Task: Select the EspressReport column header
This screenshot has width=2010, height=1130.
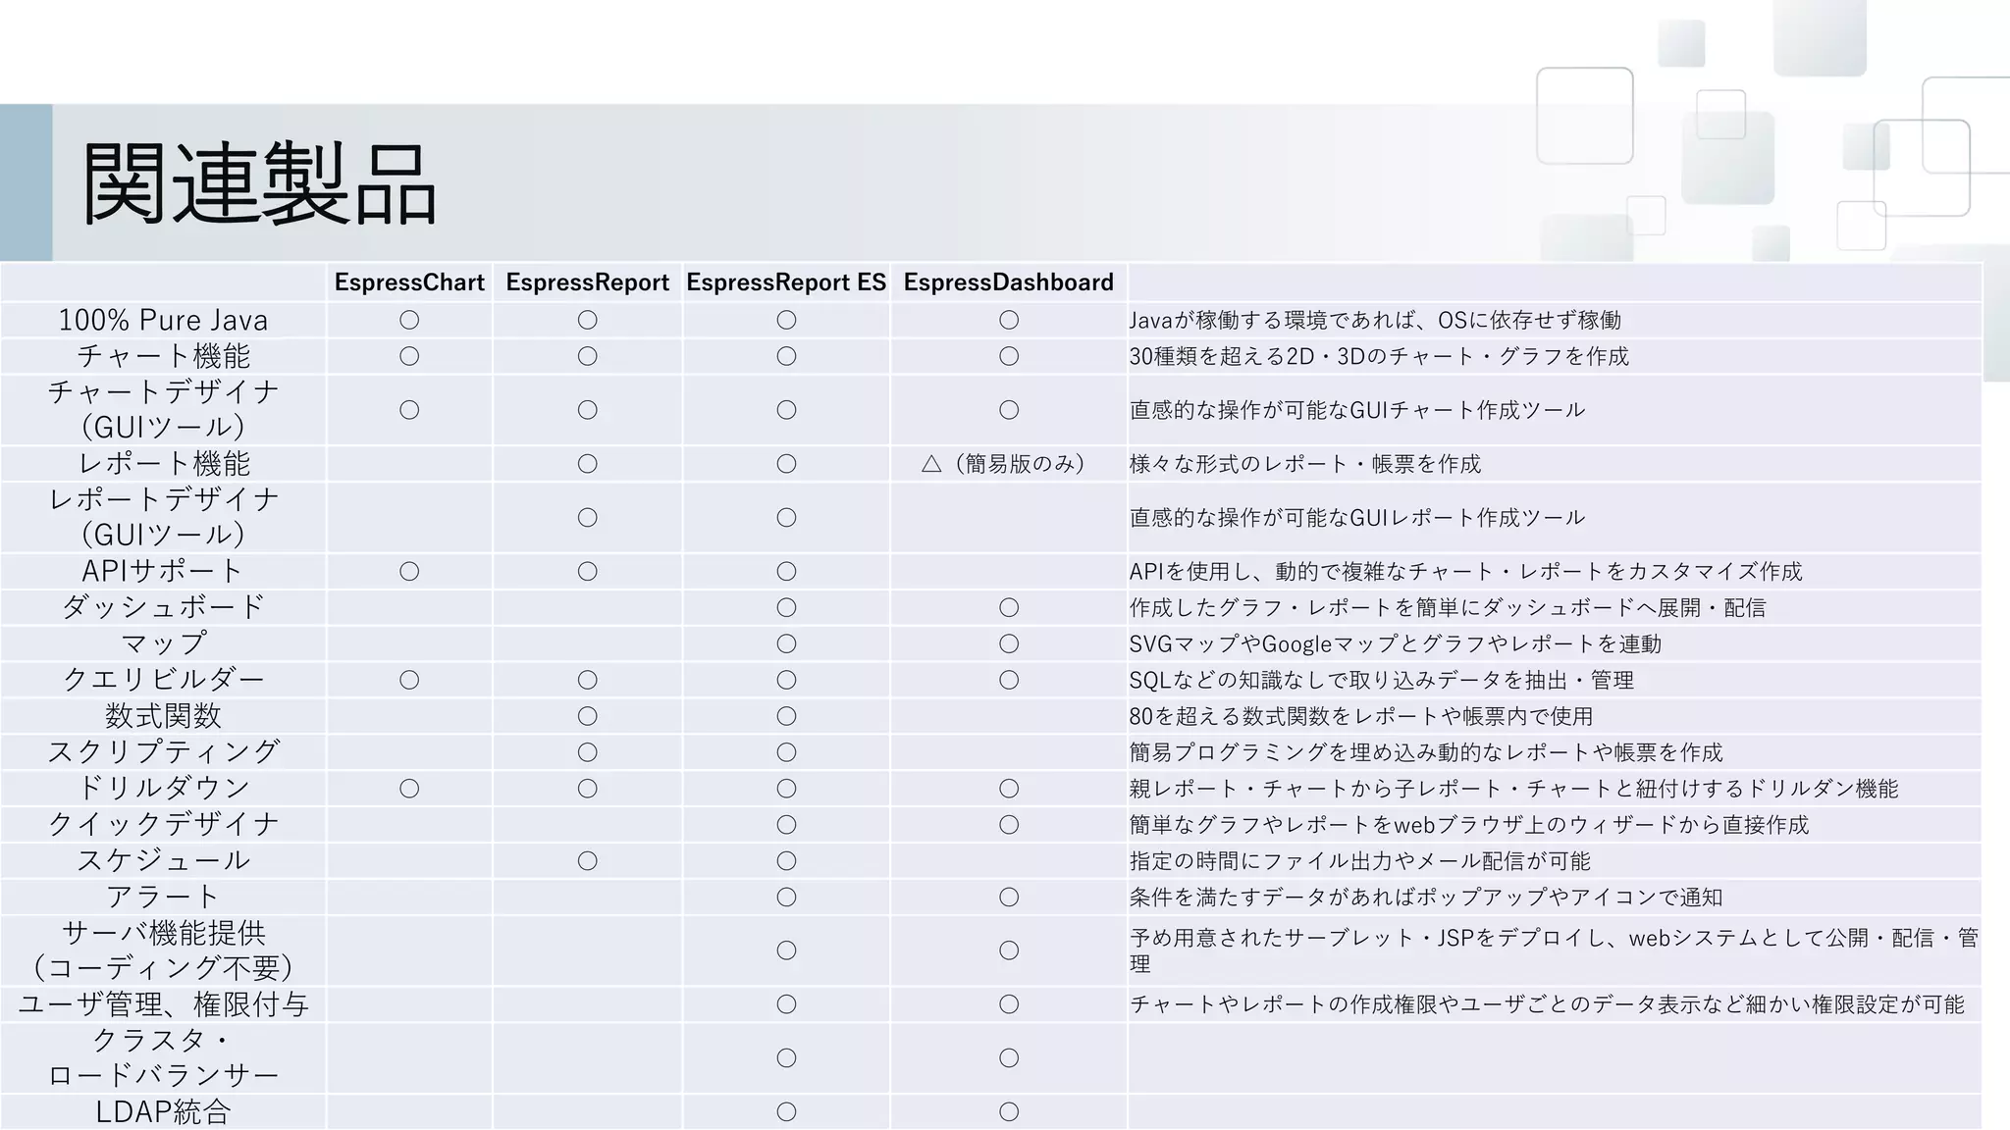Action: [587, 282]
